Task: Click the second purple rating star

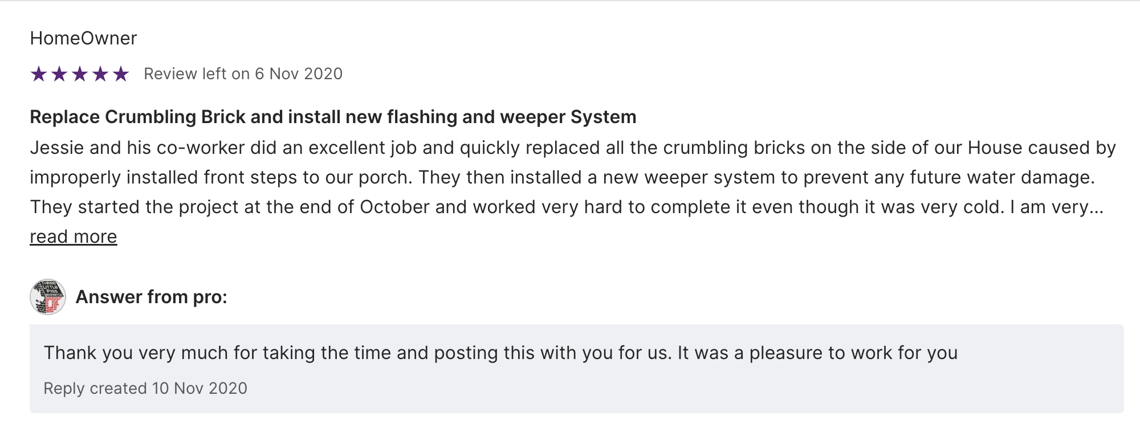Action: click(x=59, y=74)
